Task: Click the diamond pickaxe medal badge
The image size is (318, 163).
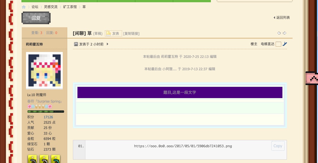Action: pyautogui.click(x=55, y=159)
